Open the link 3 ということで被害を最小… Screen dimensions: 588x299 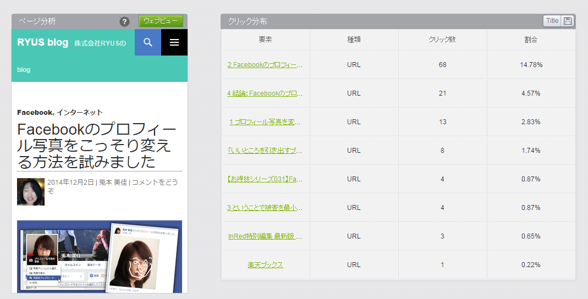click(x=265, y=208)
